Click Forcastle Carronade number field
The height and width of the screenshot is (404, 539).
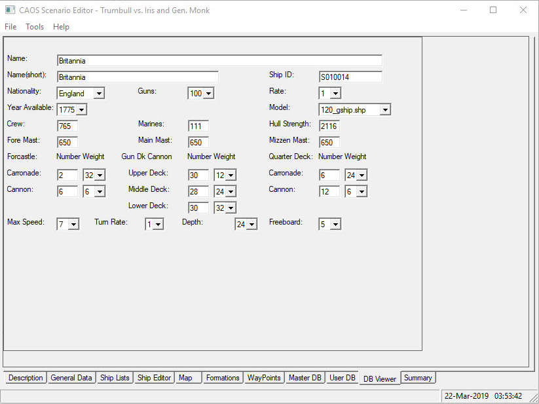pos(67,175)
